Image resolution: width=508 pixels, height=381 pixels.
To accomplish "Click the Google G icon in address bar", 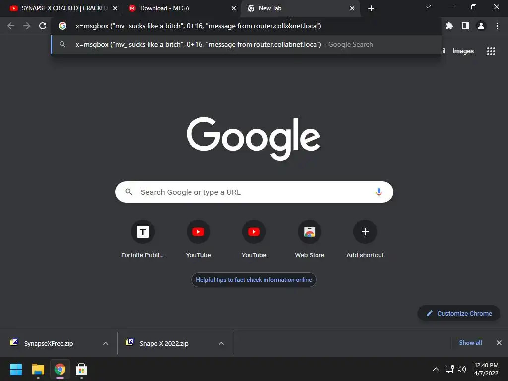I will 63,26.
